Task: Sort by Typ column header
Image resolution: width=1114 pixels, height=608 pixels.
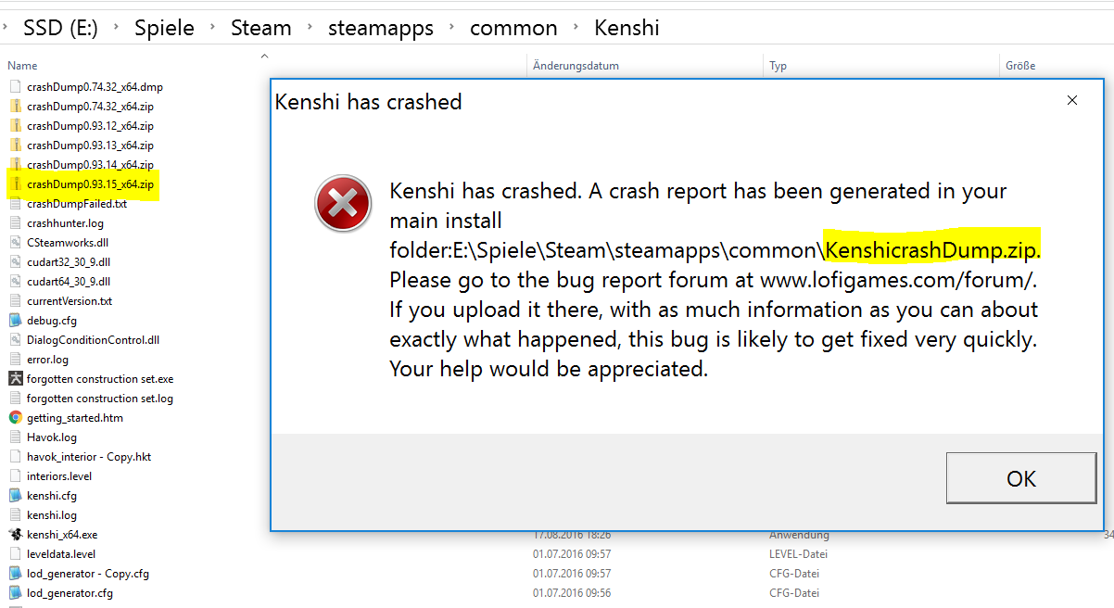Action: (x=778, y=66)
